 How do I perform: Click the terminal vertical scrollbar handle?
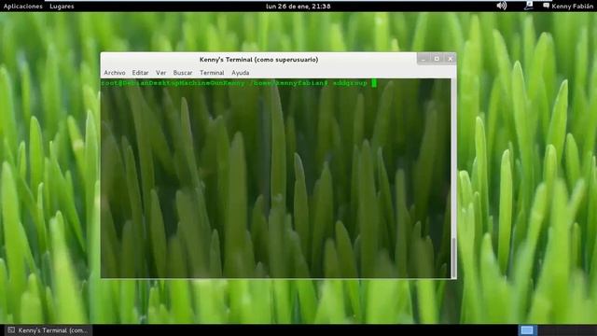click(x=453, y=258)
